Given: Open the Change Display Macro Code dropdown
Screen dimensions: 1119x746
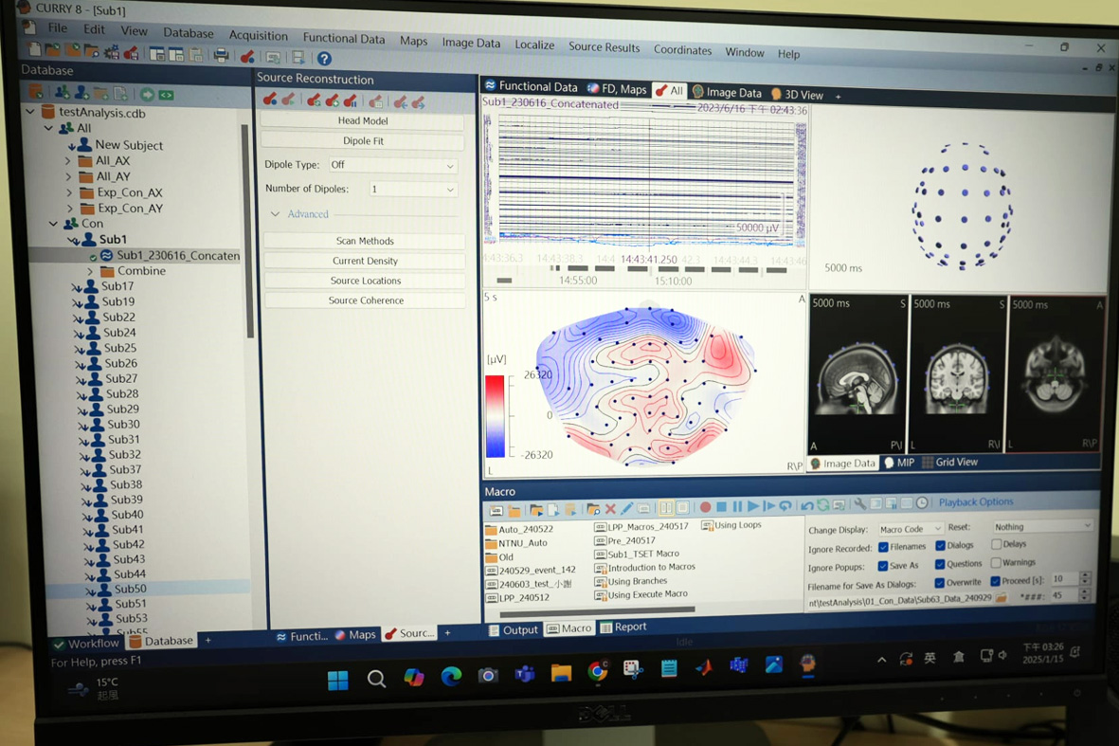Looking at the screenshot, I should (910, 529).
